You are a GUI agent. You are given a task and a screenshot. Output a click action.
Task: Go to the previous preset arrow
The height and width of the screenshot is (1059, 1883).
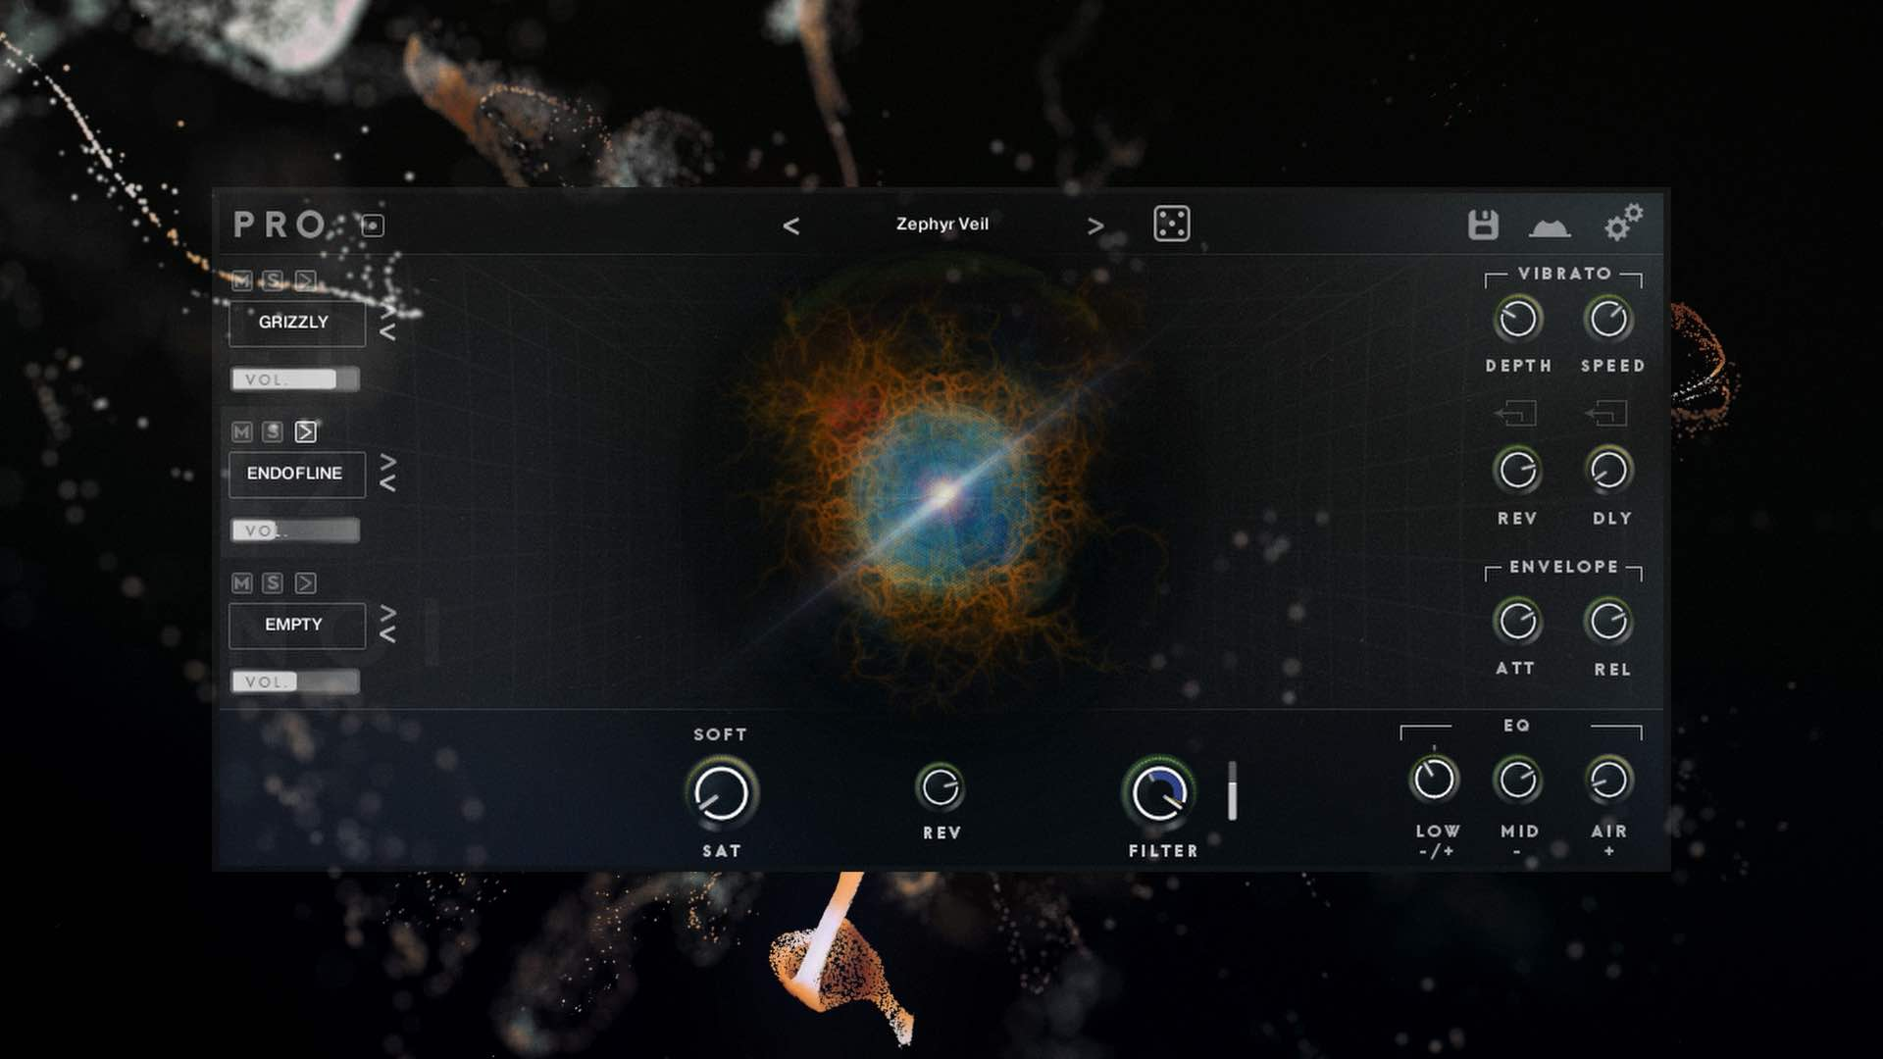[790, 227]
